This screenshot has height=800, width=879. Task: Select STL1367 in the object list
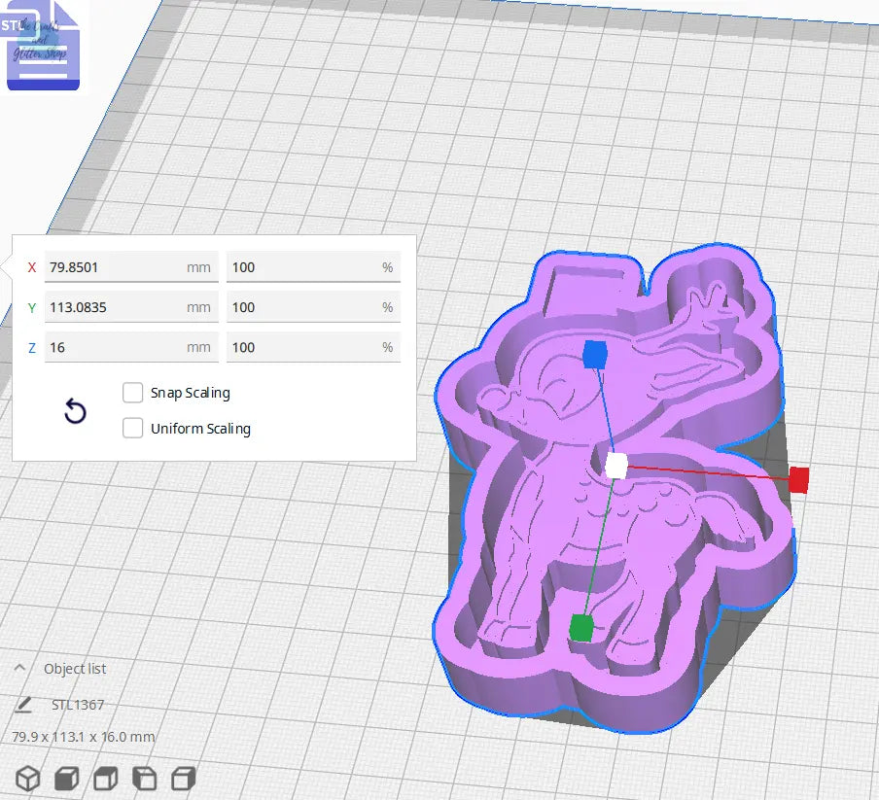(80, 704)
